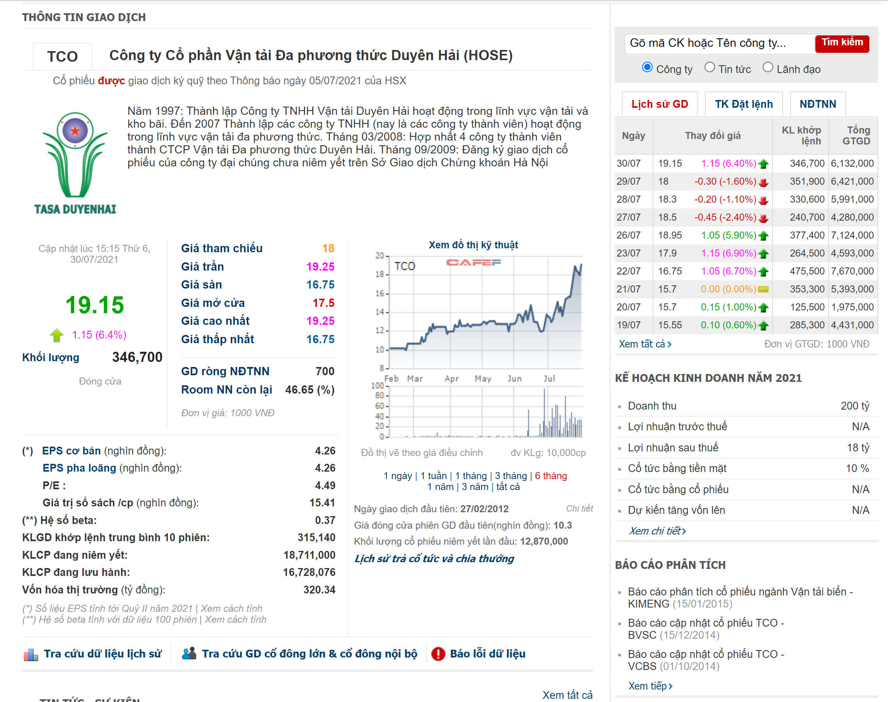Screen dimensions: 888x702
Task: Click the red exclamation Báo lỗi dữ liệu icon
Action: [x=438, y=654]
